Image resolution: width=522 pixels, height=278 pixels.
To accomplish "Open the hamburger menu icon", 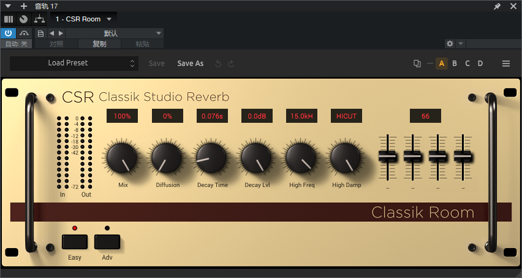I will [506, 64].
